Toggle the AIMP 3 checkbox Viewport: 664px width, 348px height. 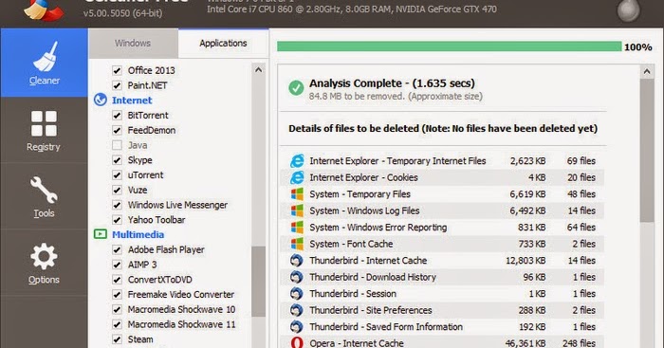117,265
